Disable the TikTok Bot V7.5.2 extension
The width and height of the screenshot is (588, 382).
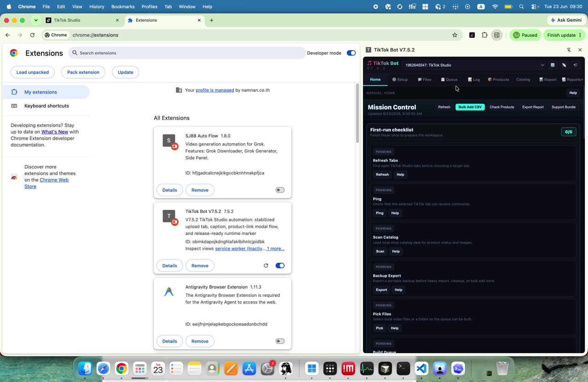pyautogui.click(x=280, y=265)
